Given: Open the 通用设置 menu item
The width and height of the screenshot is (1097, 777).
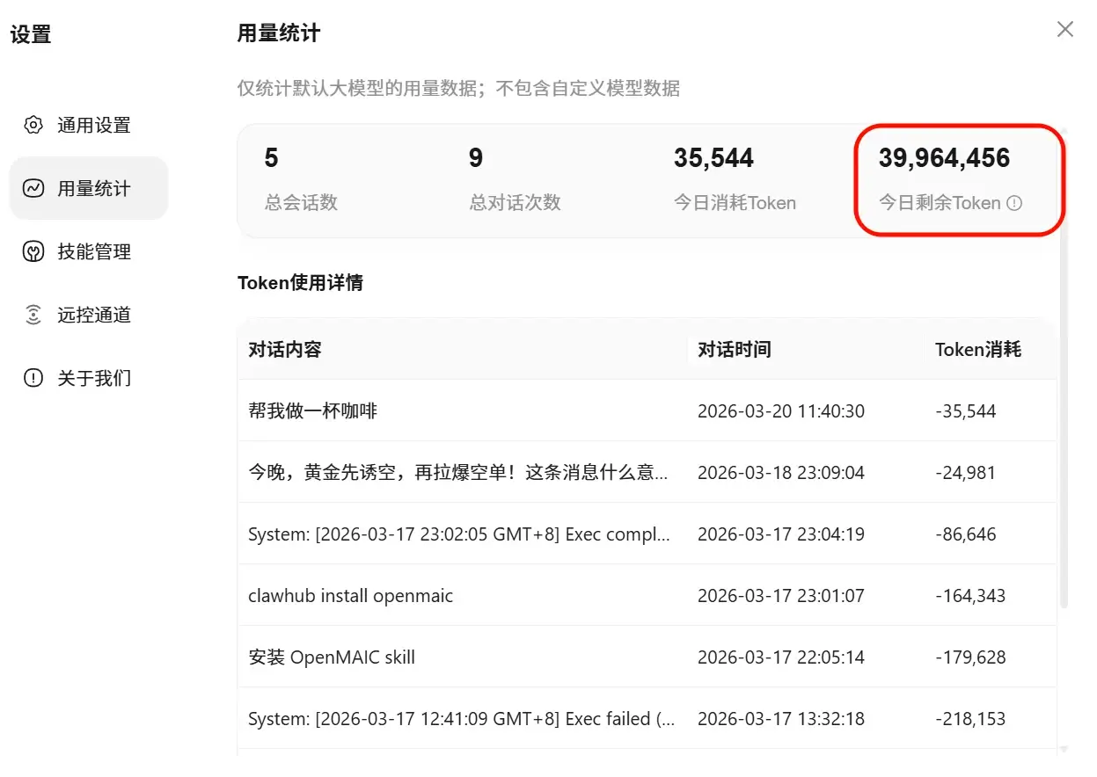Looking at the screenshot, I should click(93, 125).
